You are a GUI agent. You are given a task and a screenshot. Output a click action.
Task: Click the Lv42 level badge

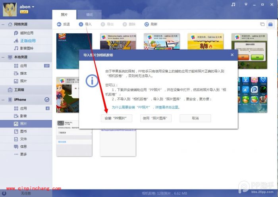(x=24, y=12)
